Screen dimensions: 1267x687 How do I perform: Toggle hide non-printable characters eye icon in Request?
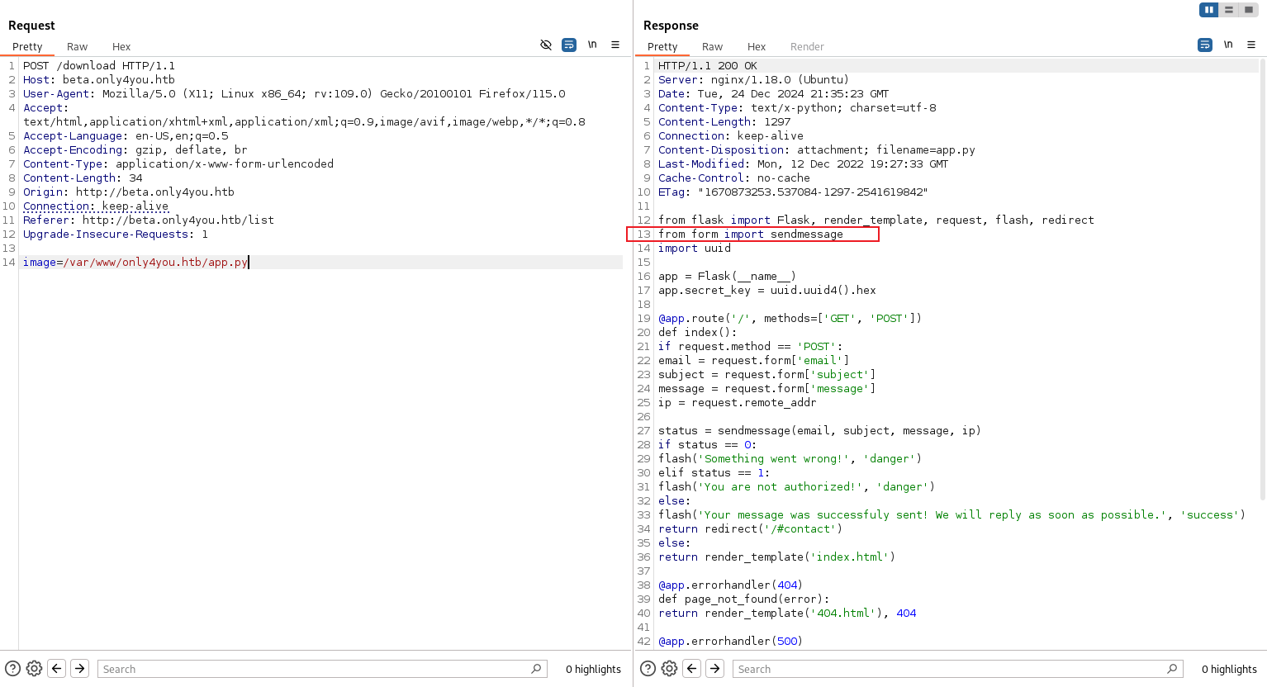pos(546,45)
